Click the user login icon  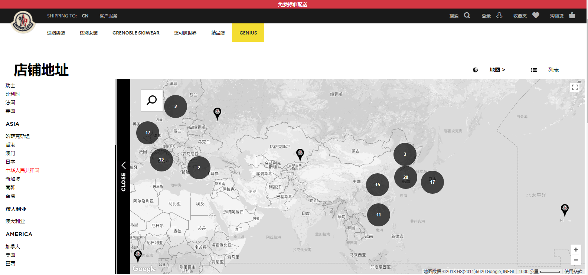499,16
